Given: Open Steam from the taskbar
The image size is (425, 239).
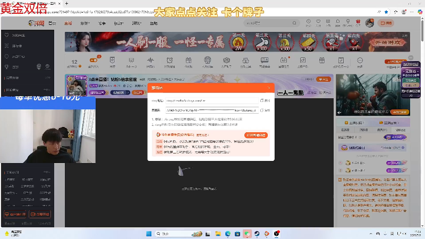Looking at the screenshot, I should pos(257,234).
